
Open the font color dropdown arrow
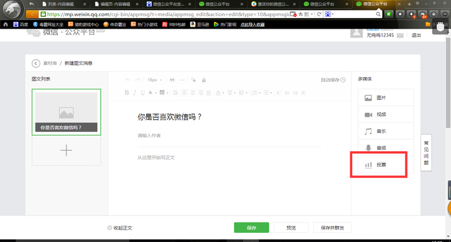point(156,93)
